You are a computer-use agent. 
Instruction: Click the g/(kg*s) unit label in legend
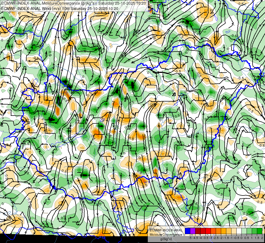coord(166,239)
